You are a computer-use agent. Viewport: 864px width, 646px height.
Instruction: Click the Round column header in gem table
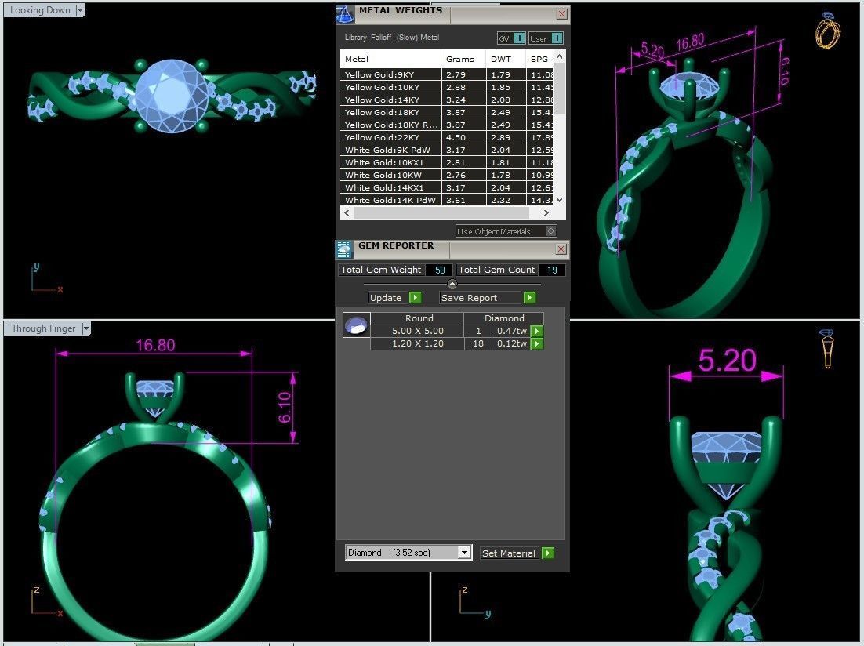click(419, 318)
